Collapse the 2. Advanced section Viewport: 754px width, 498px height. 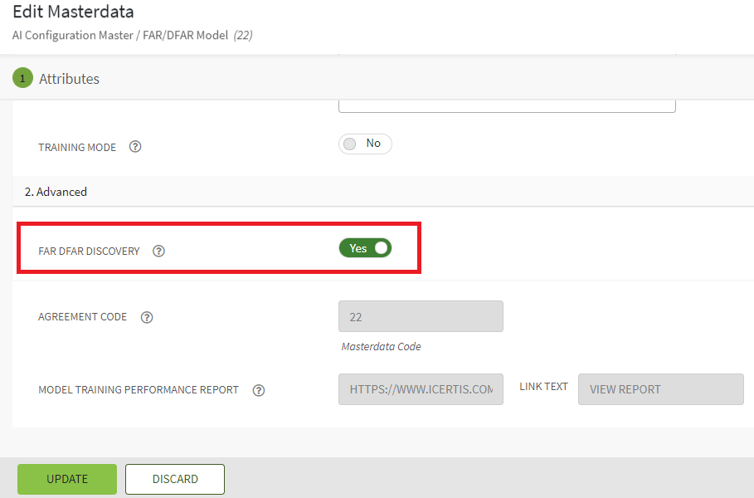(56, 192)
